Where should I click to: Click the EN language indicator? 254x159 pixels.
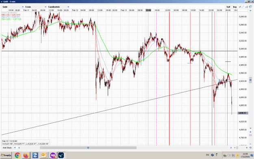[208, 155]
